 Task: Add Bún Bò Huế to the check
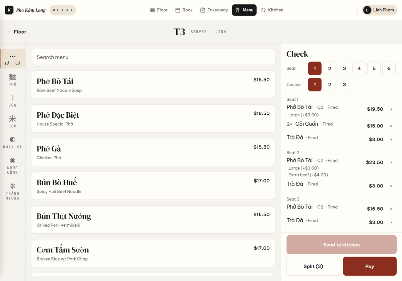(153, 186)
